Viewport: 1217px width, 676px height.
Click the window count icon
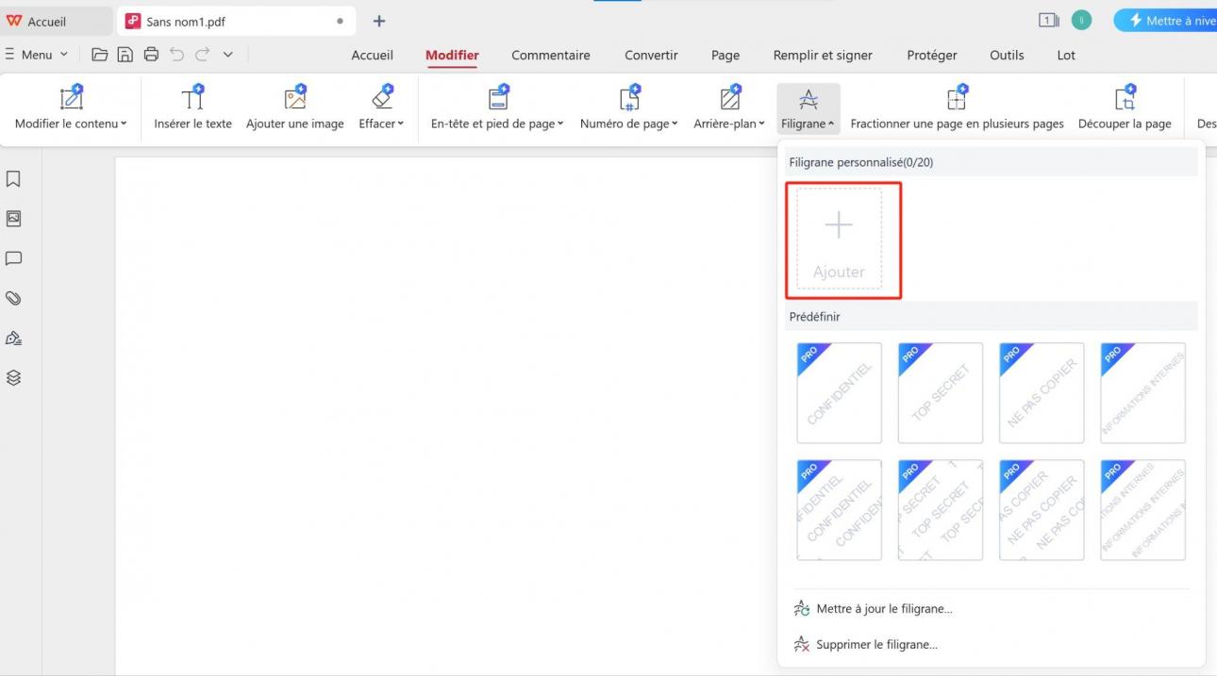[x=1048, y=21]
